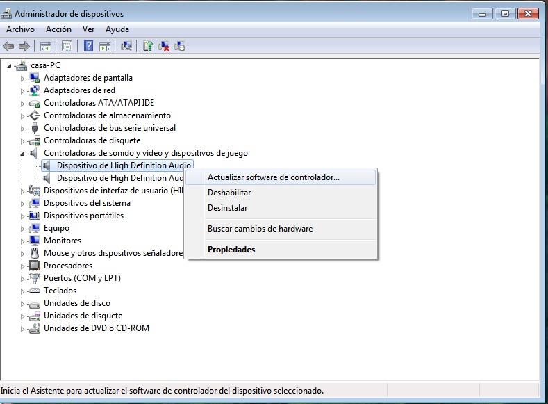
Task: Open the Acción menu
Action: (58, 29)
